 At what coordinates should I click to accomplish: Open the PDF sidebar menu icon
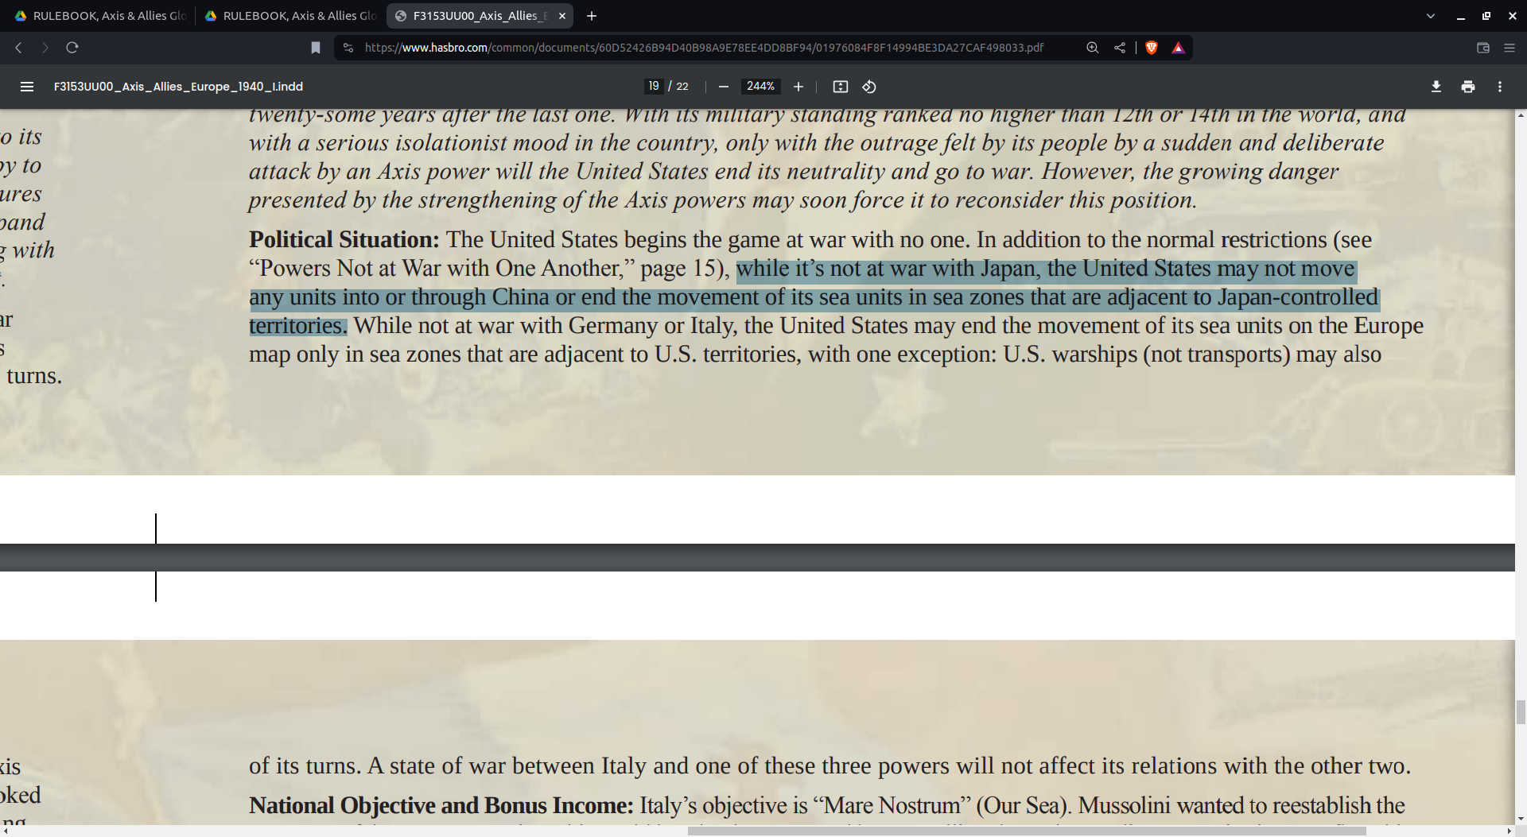pos(27,87)
